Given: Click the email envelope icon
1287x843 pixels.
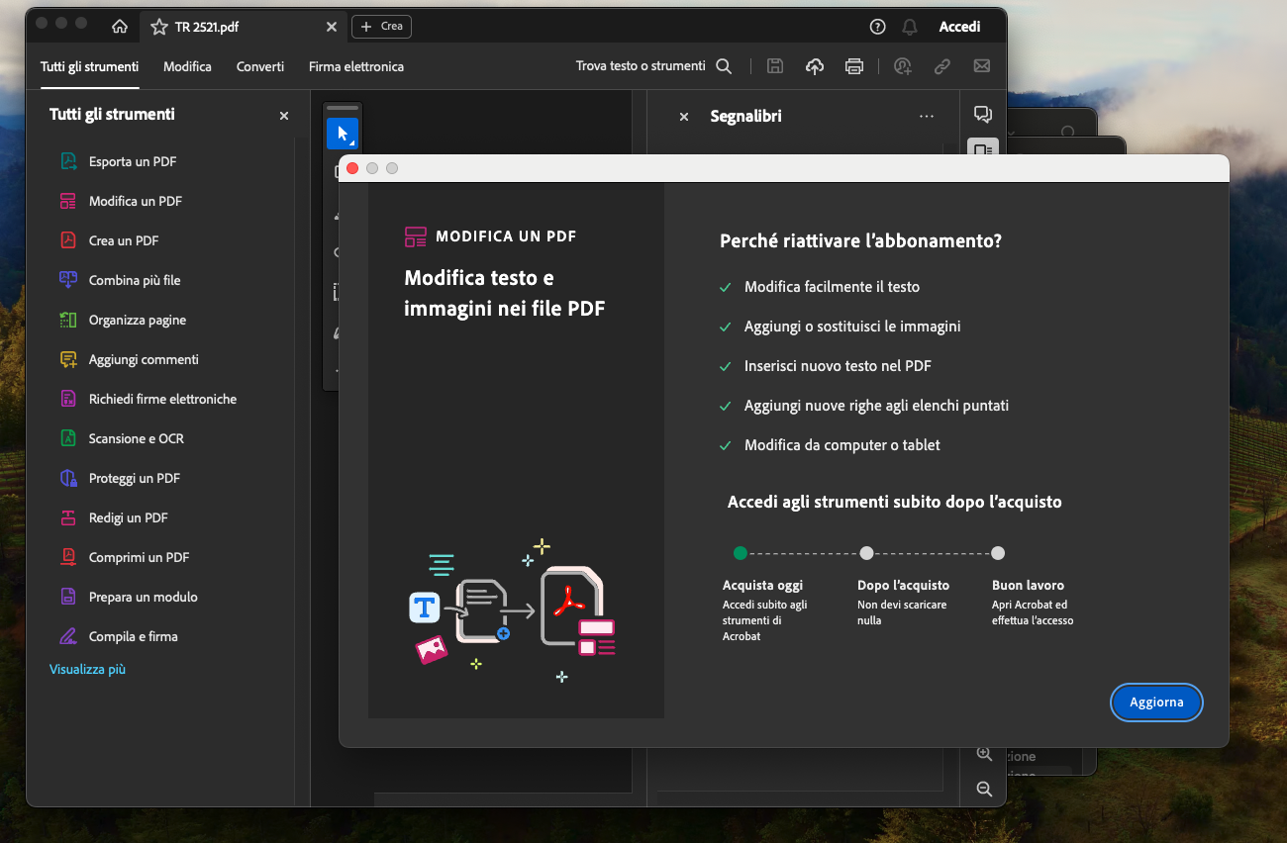Looking at the screenshot, I should [x=982, y=66].
